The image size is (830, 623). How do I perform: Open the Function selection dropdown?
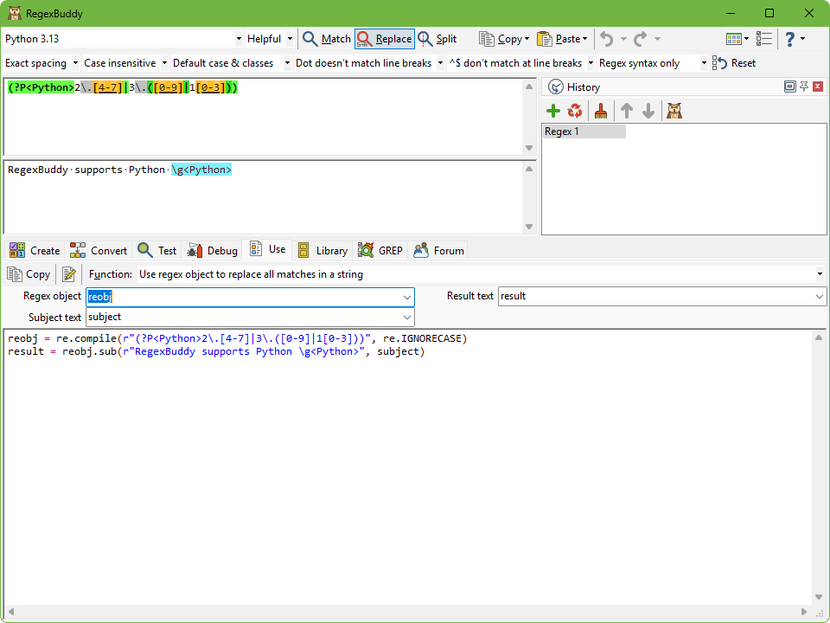[x=820, y=274]
